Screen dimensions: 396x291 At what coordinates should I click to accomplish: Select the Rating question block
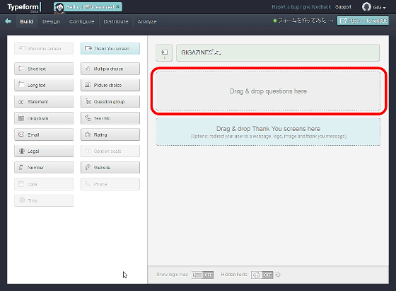[110, 135]
